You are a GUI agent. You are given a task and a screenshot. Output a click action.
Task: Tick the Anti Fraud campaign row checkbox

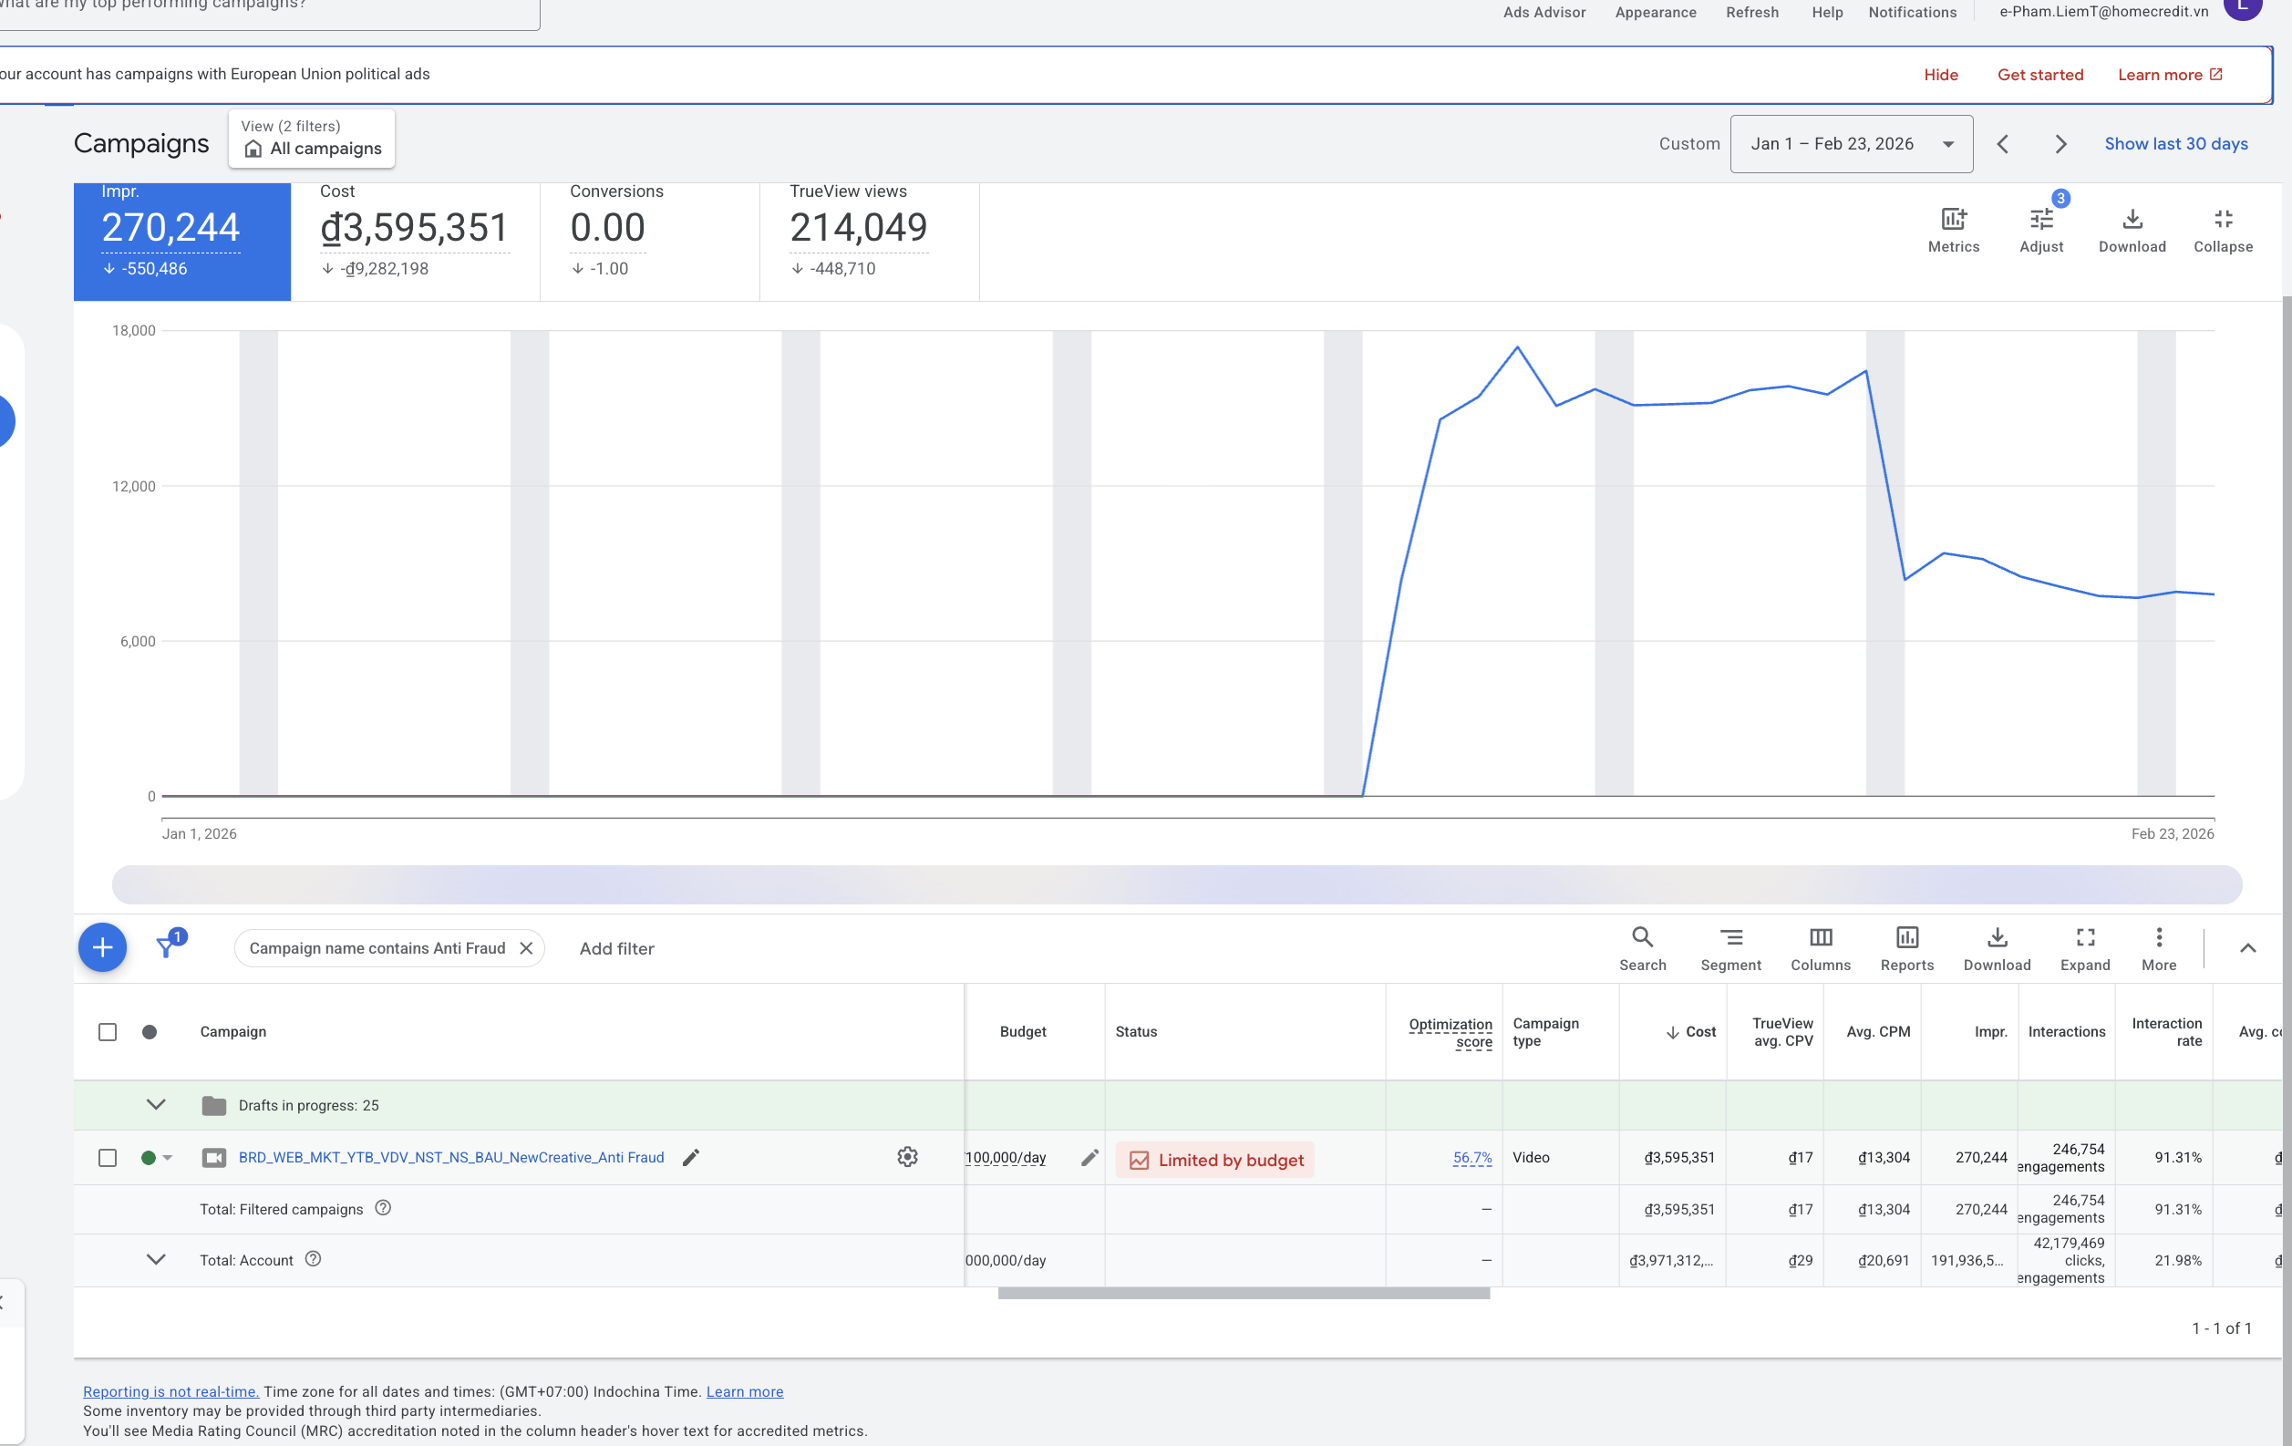(x=108, y=1158)
